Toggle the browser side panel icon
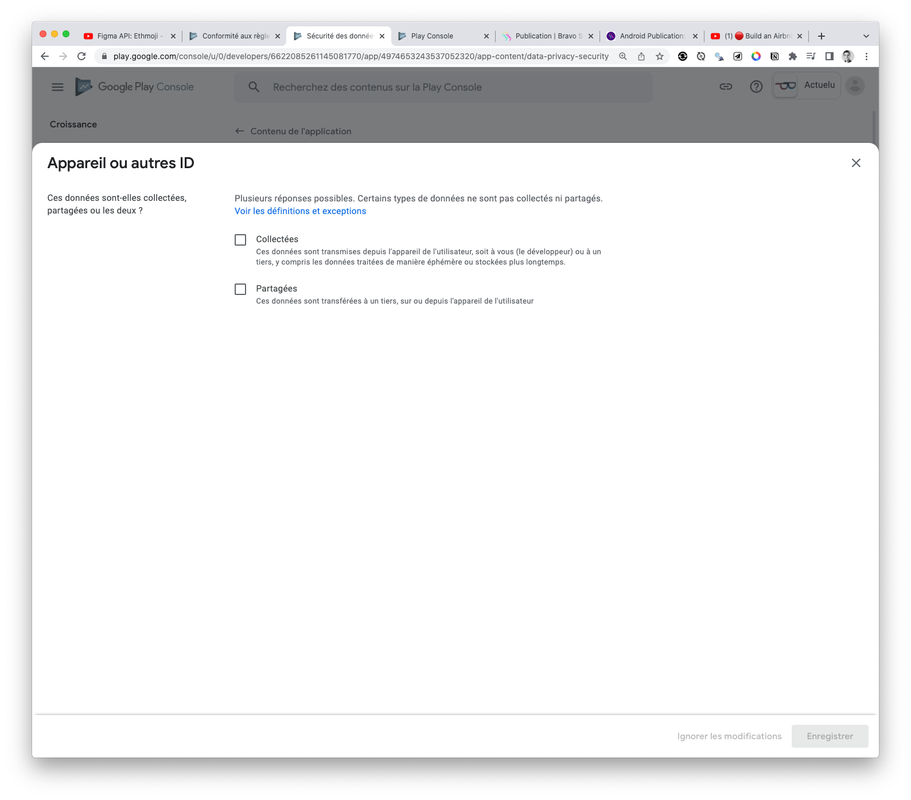Screen dimensions: 911x800 click(830, 56)
